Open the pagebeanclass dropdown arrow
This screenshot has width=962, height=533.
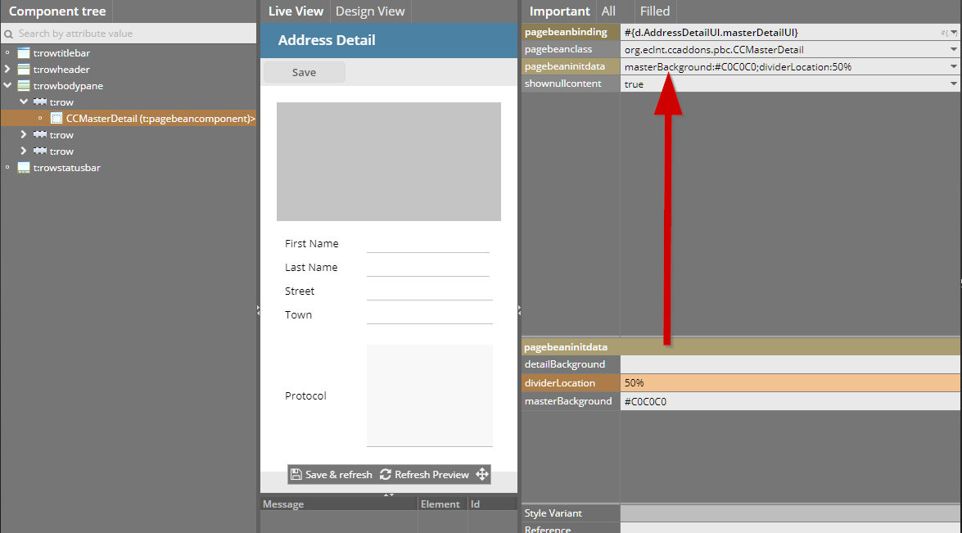954,50
